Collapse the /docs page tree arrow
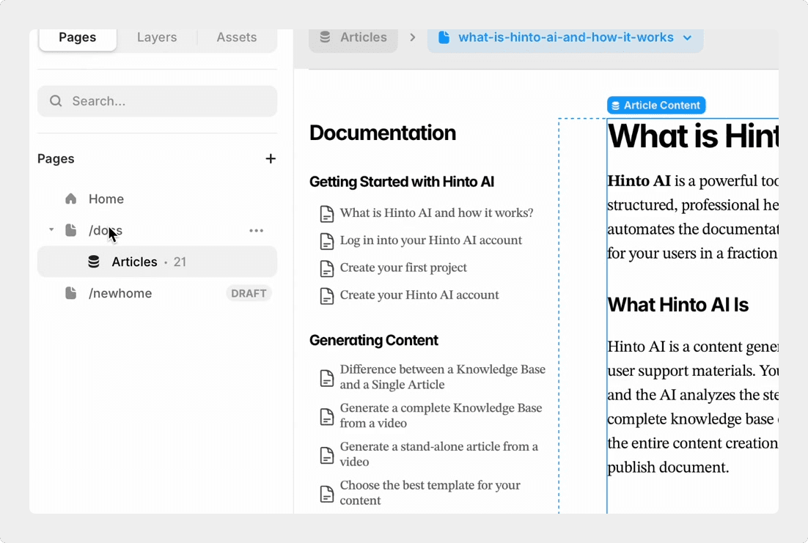 tap(51, 230)
